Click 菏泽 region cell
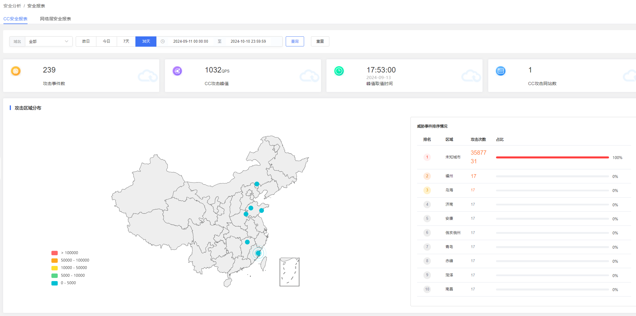Image resolution: width=636 pixels, height=316 pixels. (x=449, y=275)
